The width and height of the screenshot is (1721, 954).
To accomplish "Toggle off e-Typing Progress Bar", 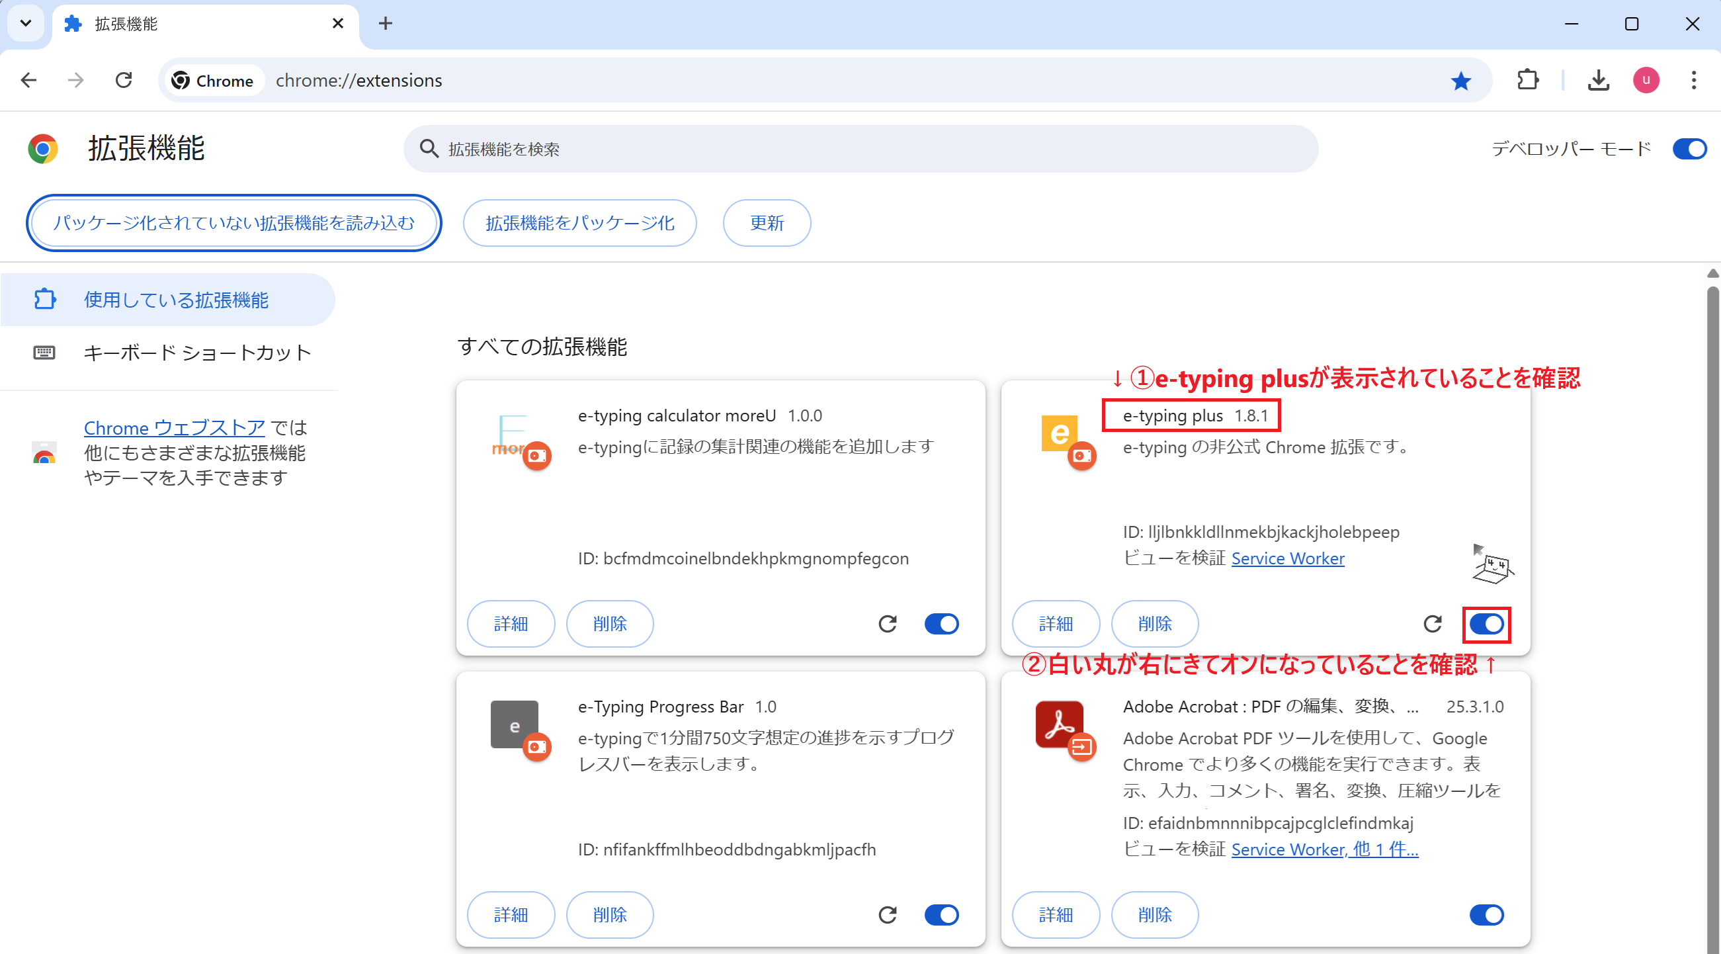I will pyautogui.click(x=941, y=915).
